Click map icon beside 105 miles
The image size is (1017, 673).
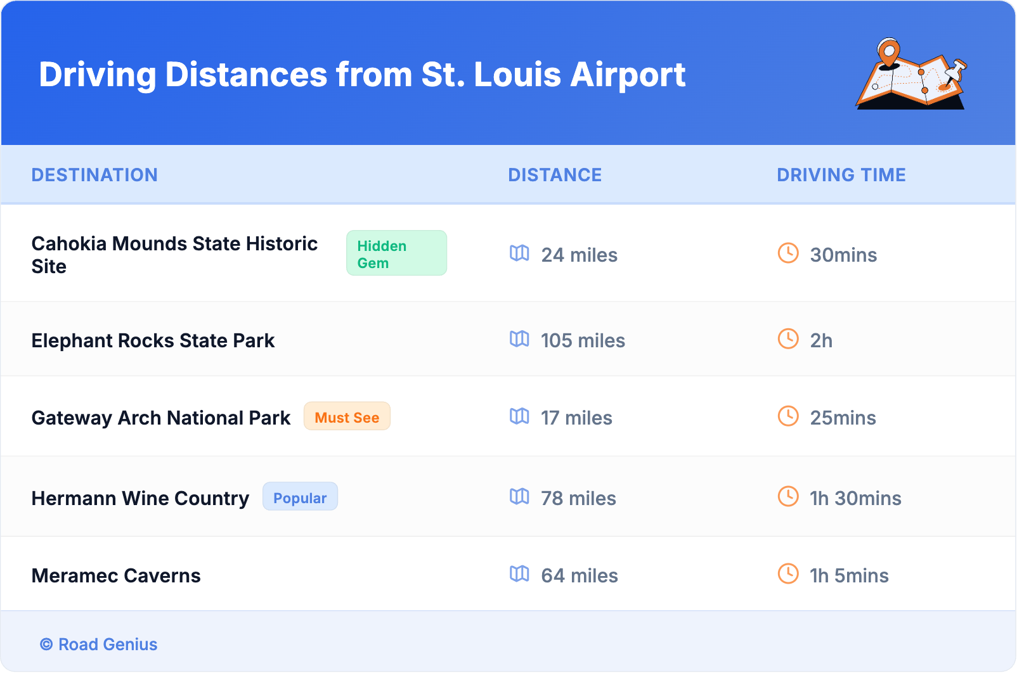519,339
